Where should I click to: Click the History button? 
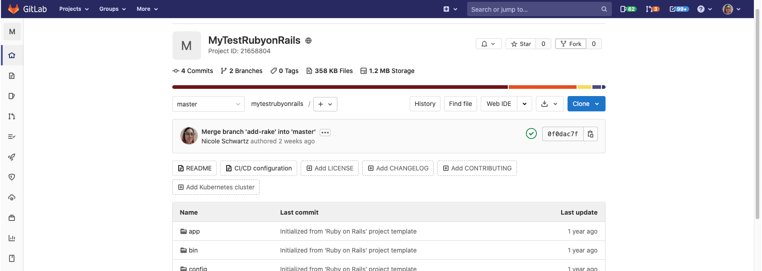coord(425,104)
